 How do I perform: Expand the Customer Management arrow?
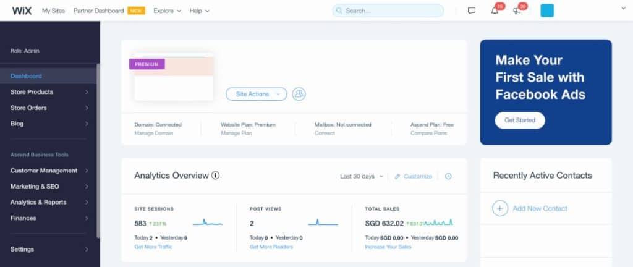[87, 171]
